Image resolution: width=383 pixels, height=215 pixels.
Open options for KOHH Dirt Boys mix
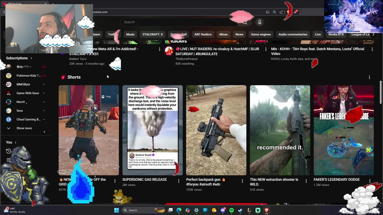click(372, 49)
